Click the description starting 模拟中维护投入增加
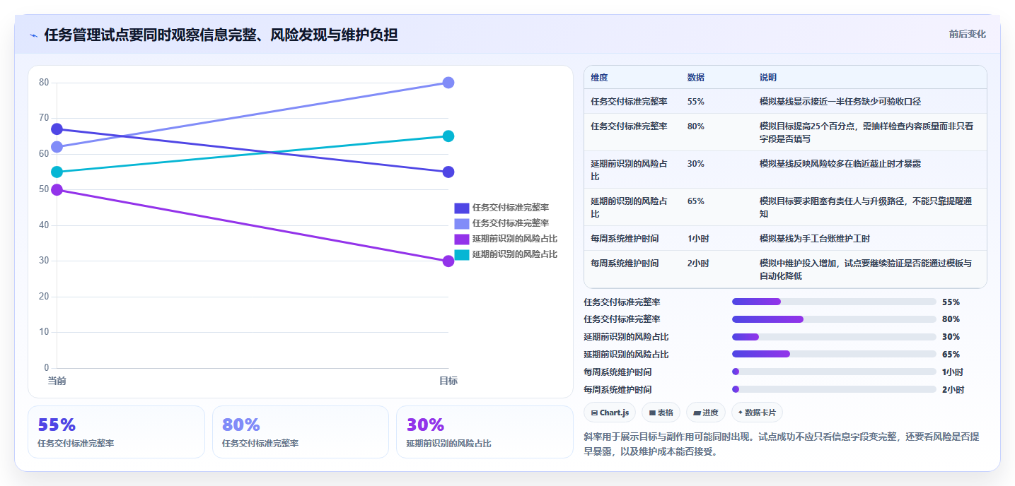Viewport: 1015px width, 486px height. click(x=866, y=269)
